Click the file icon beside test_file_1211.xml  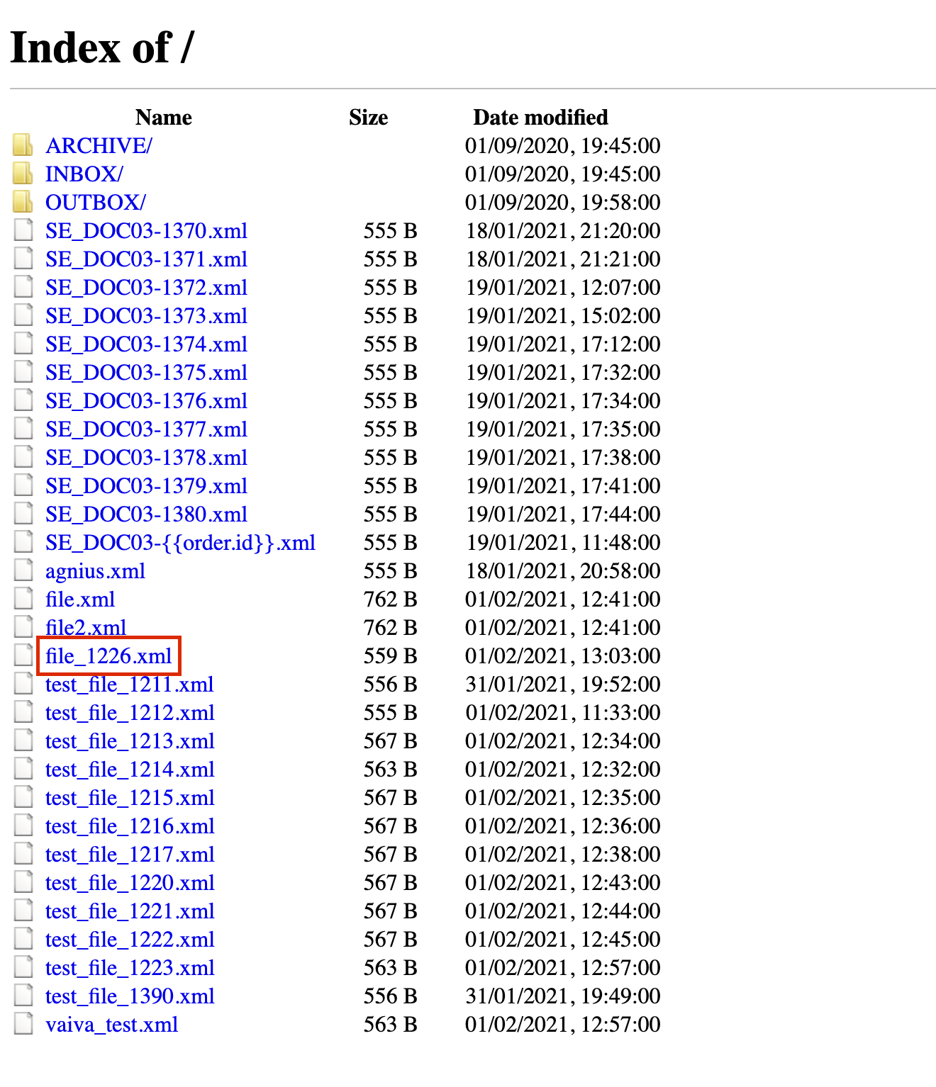(22, 684)
